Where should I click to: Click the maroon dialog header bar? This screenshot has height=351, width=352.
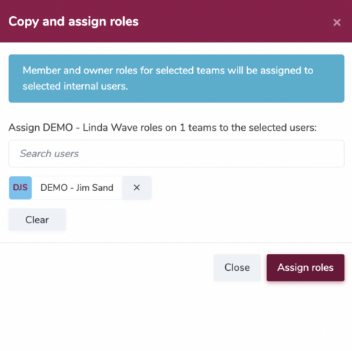pos(176,21)
